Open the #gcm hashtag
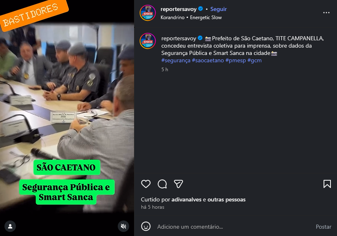 (x=254, y=60)
